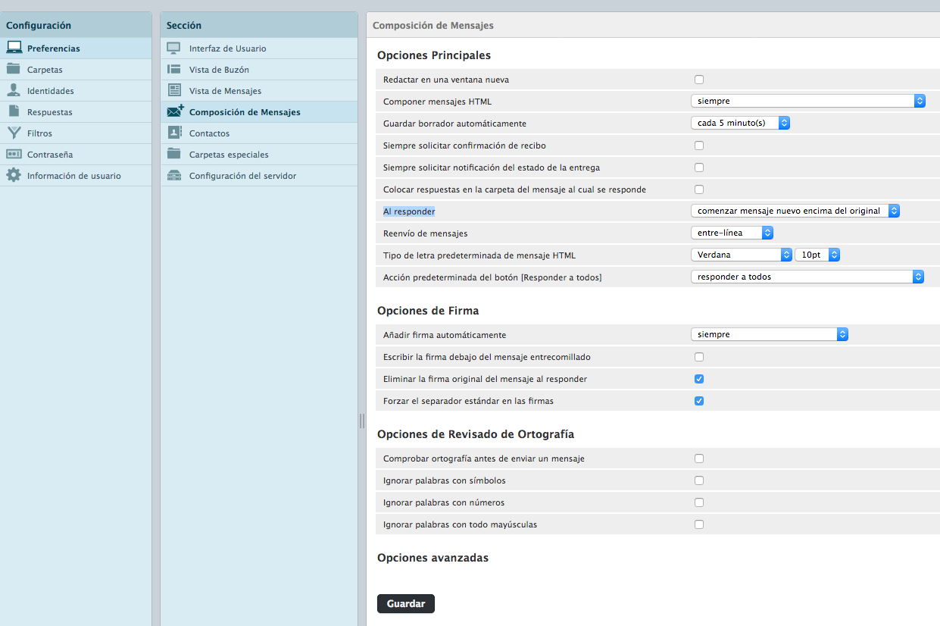
Task: Open the Verdana font dropdown
Action: (x=742, y=255)
